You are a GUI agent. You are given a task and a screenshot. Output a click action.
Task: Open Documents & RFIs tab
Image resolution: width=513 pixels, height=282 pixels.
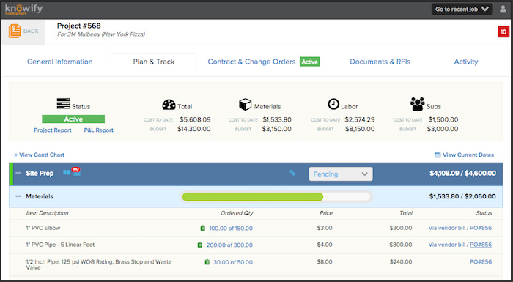(380, 62)
